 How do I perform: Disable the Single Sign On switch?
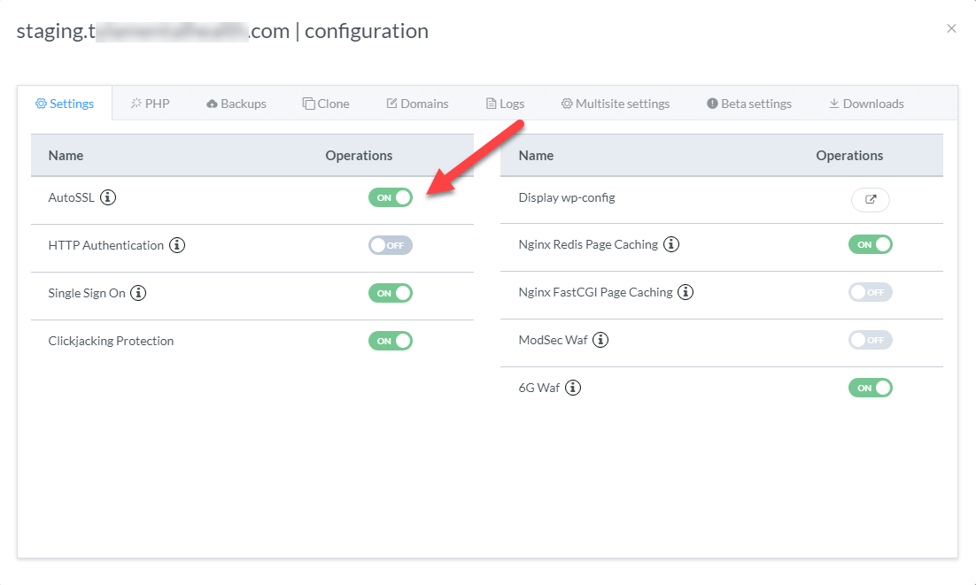391,293
